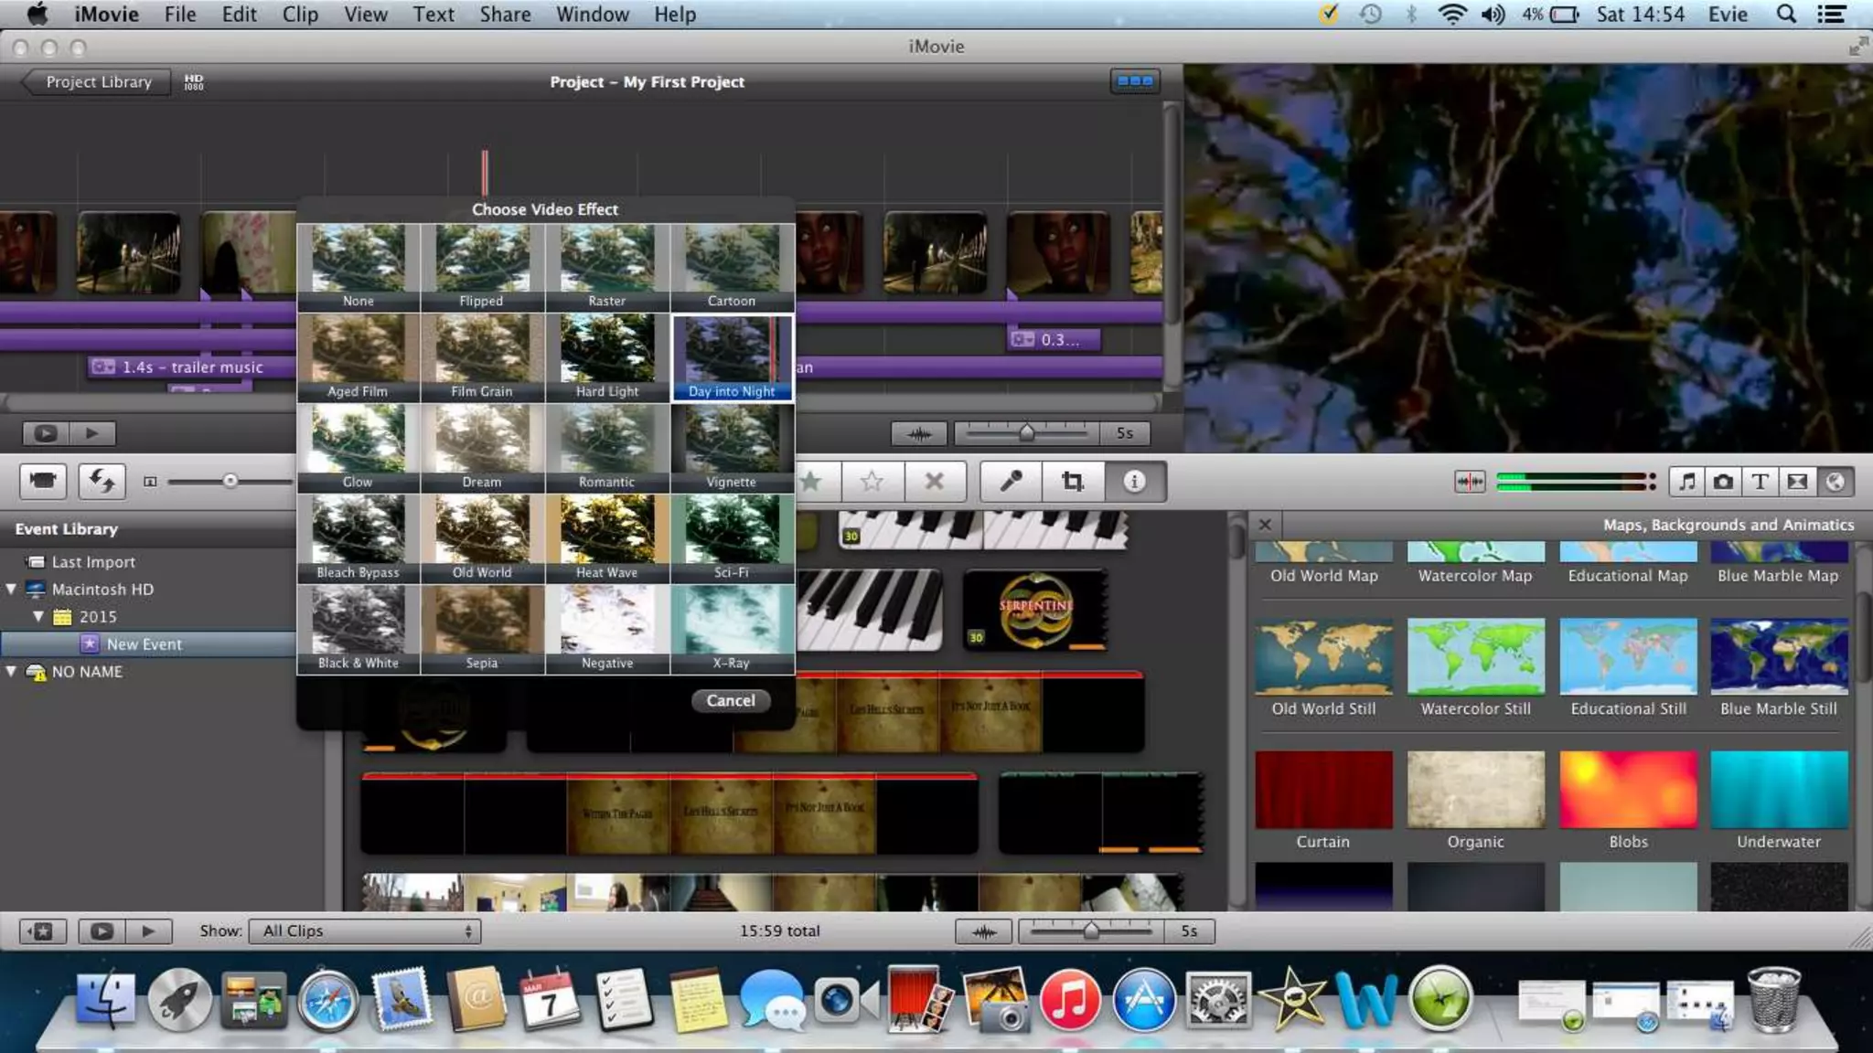This screenshot has height=1053, width=1873.
Task: Open the maps and backgrounds globe icon
Action: 1835,482
